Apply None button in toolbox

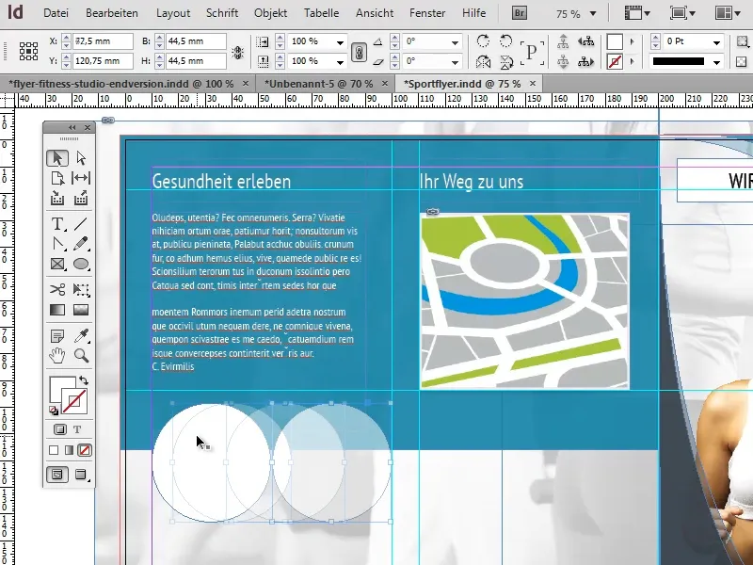tap(85, 450)
